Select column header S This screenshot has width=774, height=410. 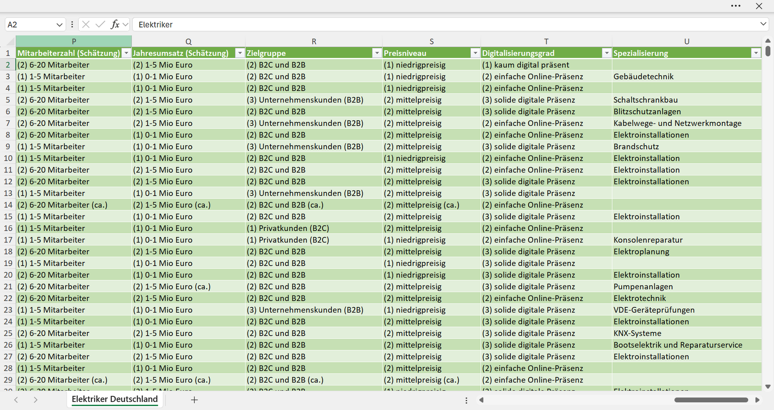[432, 41]
